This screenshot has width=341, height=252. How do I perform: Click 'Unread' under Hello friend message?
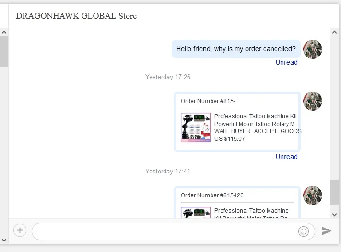287,62
